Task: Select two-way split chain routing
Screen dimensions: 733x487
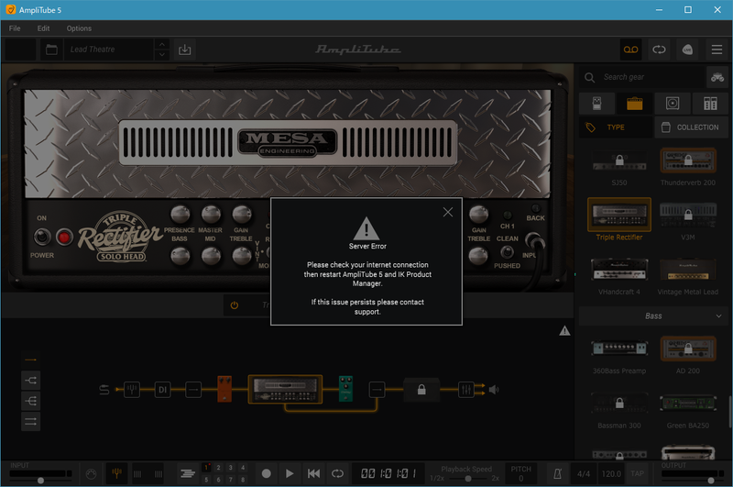Action: [x=30, y=381]
